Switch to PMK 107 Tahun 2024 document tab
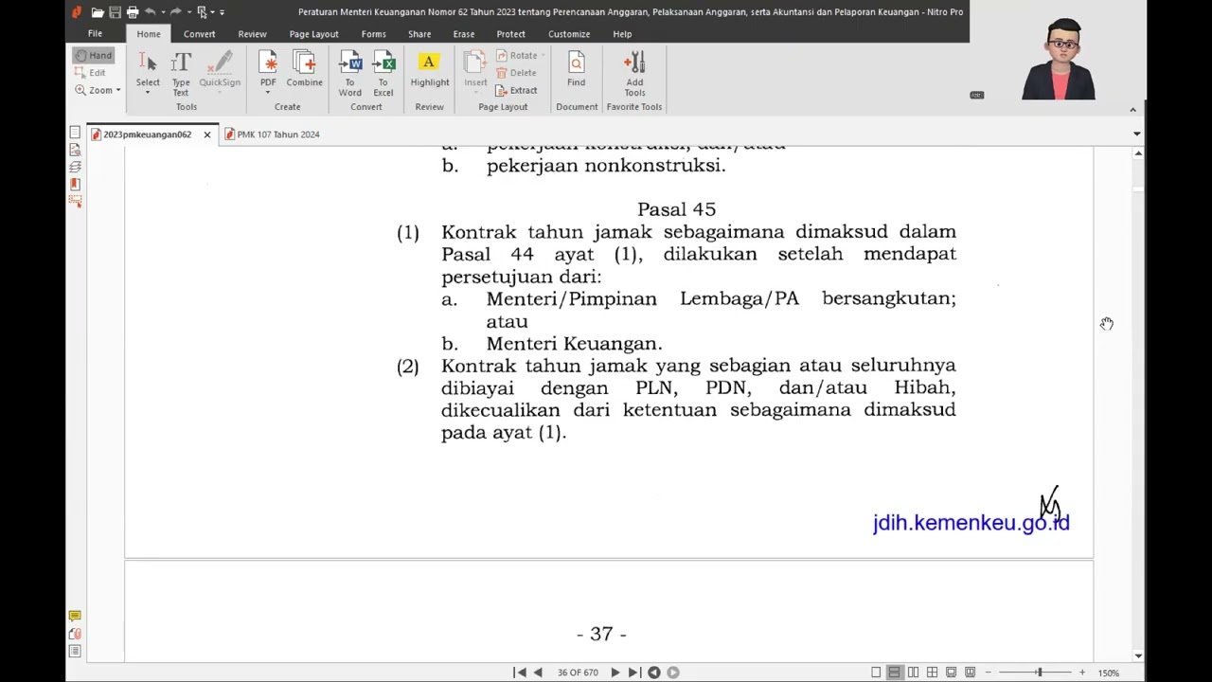Image resolution: width=1212 pixels, height=682 pixels. [273, 135]
